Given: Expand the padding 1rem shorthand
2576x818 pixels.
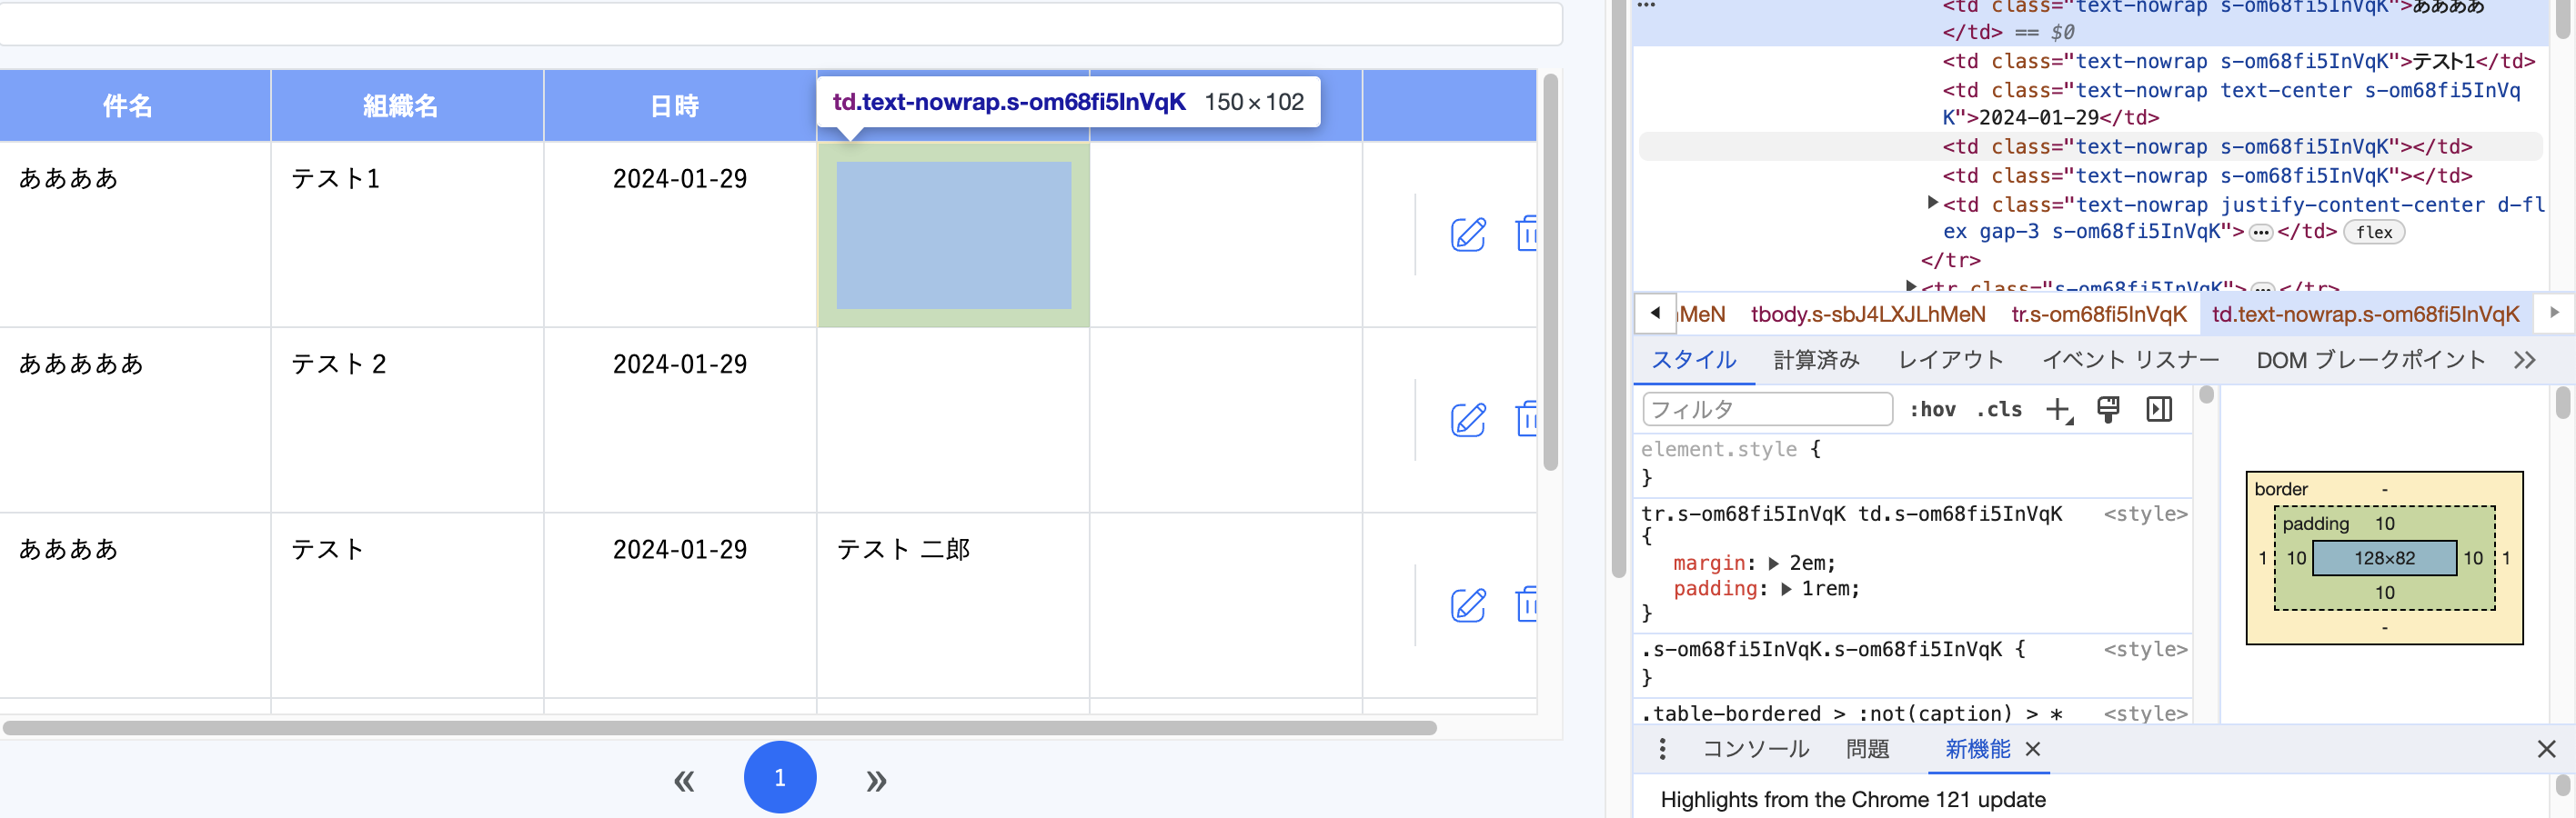Looking at the screenshot, I should point(1785,589).
